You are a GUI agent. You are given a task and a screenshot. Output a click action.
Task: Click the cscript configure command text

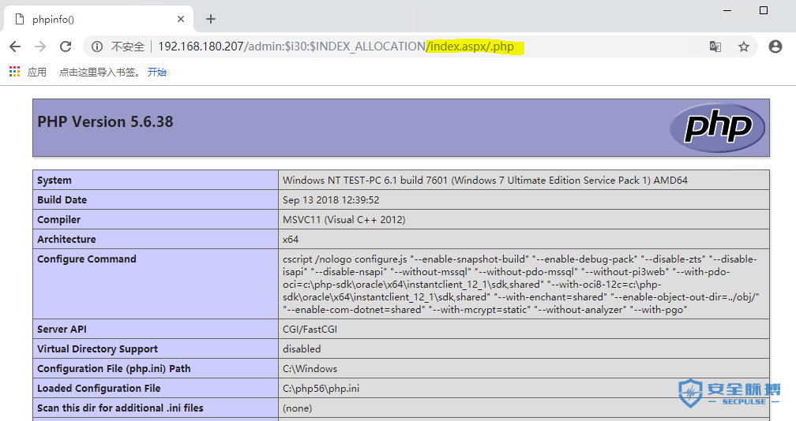(x=521, y=284)
